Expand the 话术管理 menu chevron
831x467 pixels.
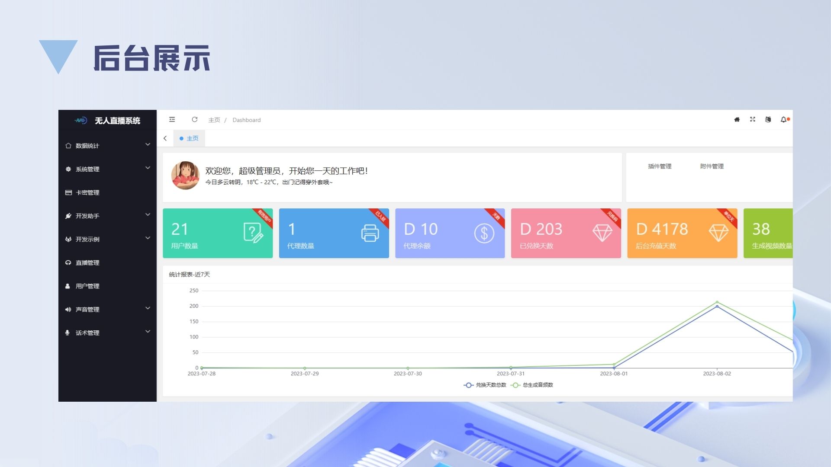coord(148,331)
